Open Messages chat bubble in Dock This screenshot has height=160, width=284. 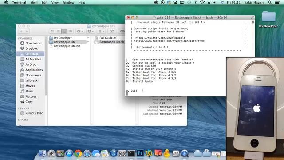click(x=96, y=153)
